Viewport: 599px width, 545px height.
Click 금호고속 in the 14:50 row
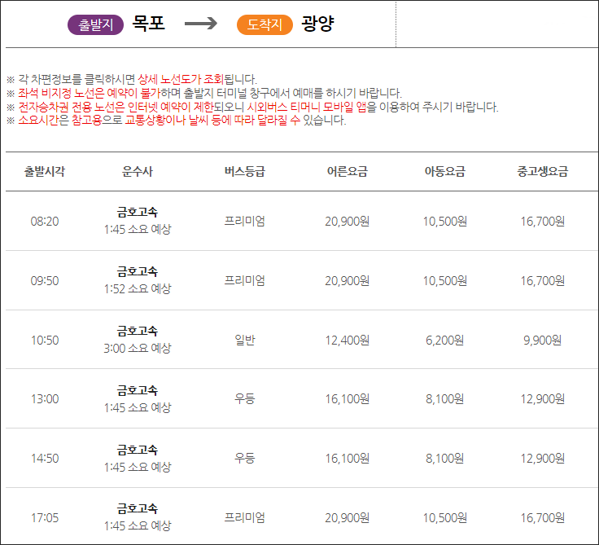138,450
